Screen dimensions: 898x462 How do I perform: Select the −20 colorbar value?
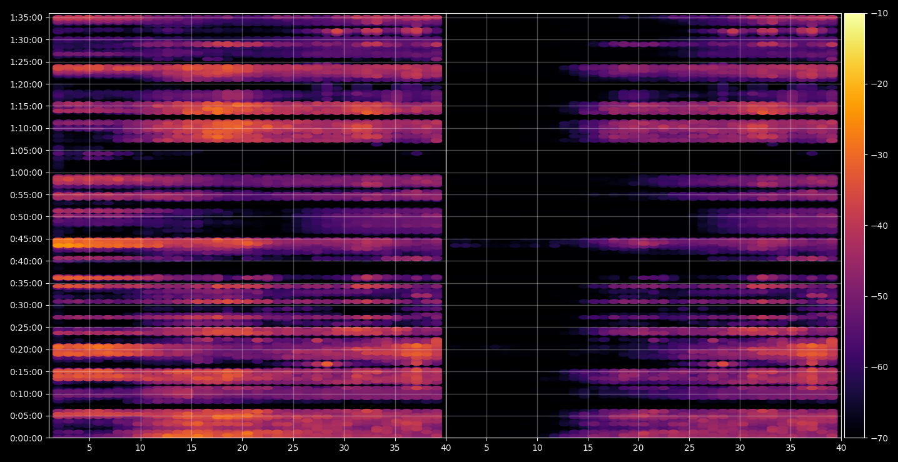879,84
